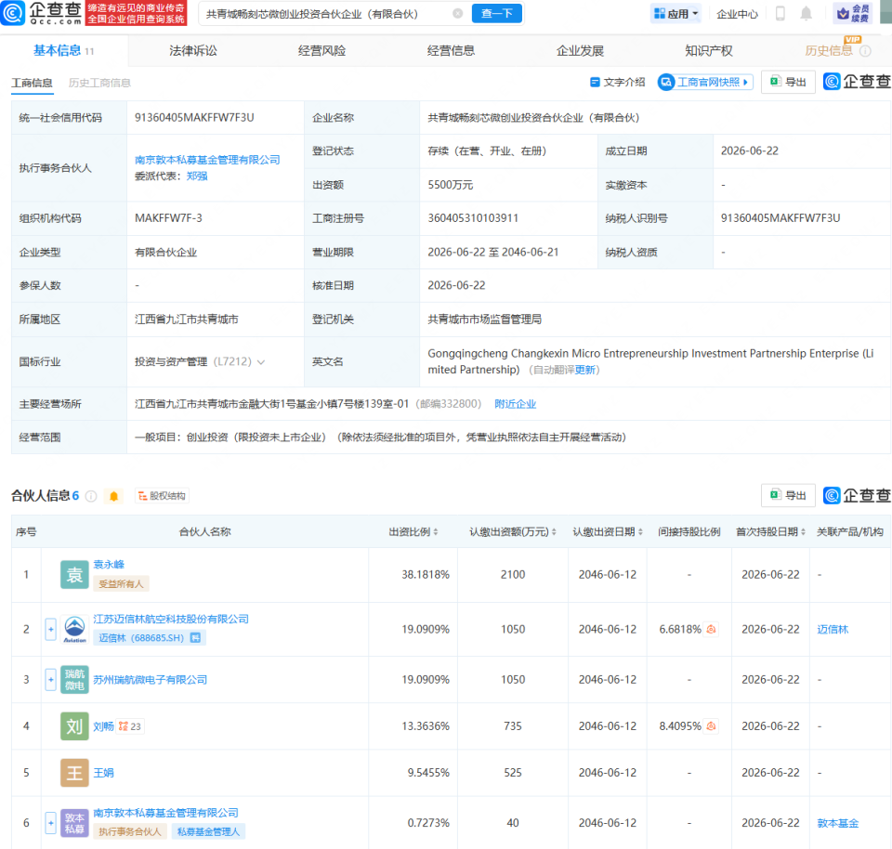This screenshot has width=892, height=849.
Task: Click the 91360405MAKFFW7F3U unified credit code text
Action: 194,118
